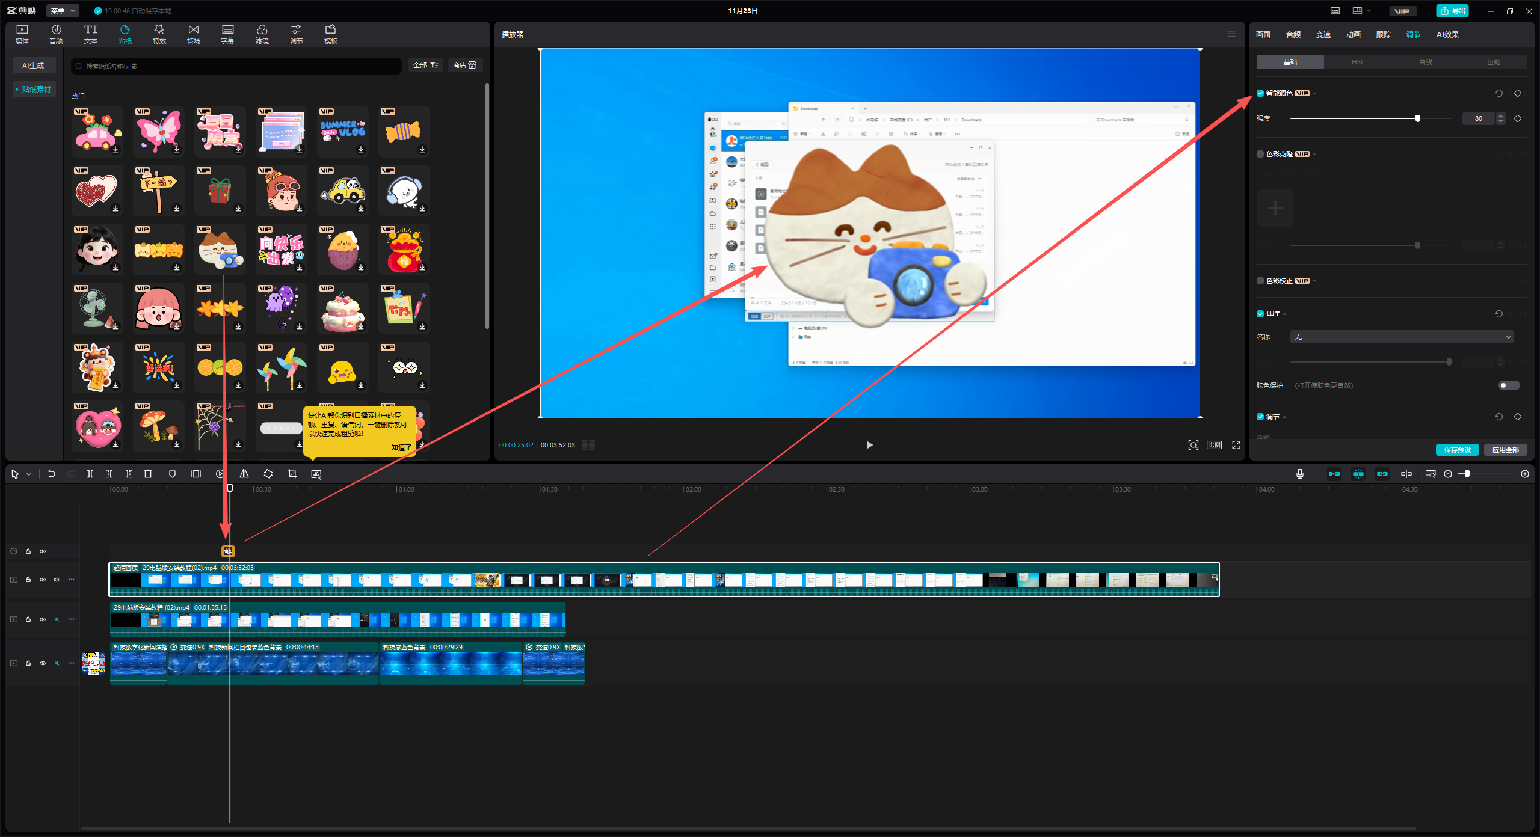Switch to the 动画 tab
The height and width of the screenshot is (837, 1540).
click(x=1354, y=34)
